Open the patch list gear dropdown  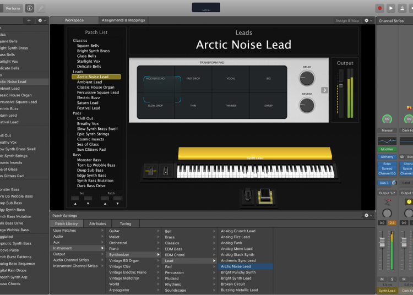pos(41,20)
